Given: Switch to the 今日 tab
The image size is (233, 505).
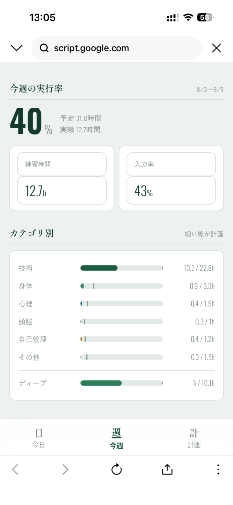Looking at the screenshot, I should 39,438.
